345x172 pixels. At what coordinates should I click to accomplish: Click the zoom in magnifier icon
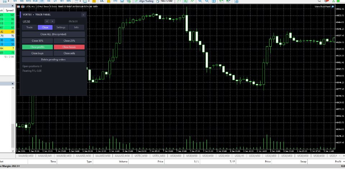(x=200, y=1)
